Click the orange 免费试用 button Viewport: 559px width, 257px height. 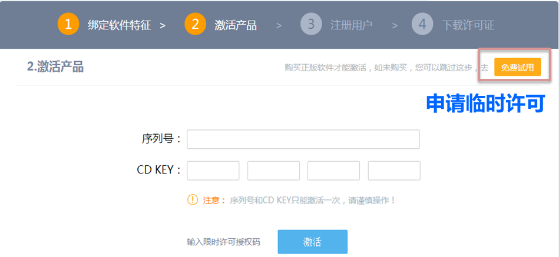(517, 67)
